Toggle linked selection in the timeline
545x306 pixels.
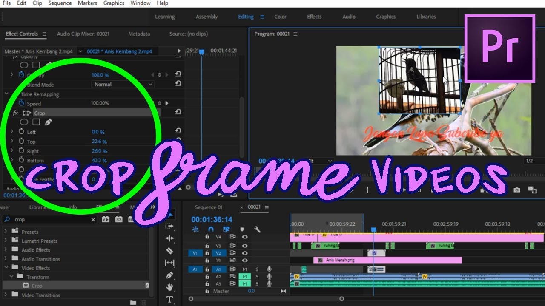226,229
